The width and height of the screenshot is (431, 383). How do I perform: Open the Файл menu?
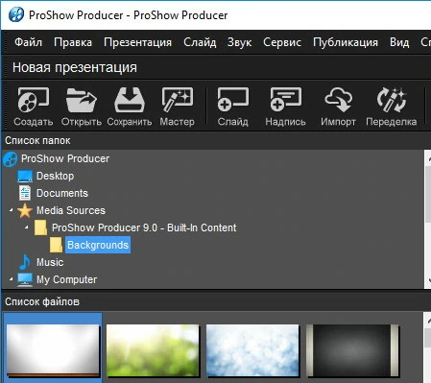coord(28,42)
